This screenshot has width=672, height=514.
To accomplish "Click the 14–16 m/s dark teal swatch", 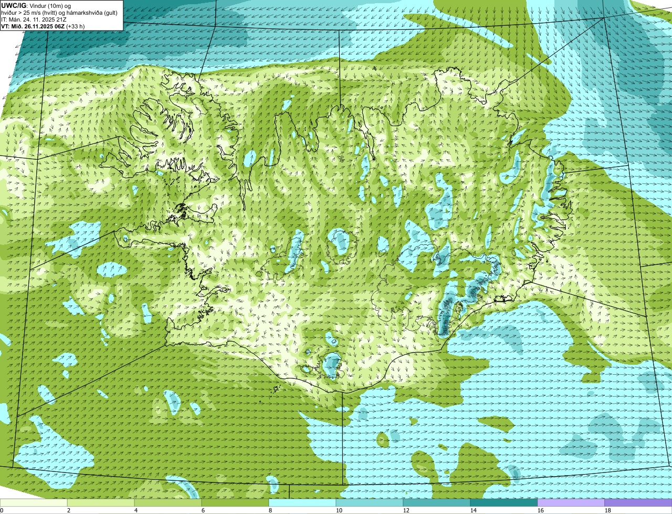I will (504, 502).
